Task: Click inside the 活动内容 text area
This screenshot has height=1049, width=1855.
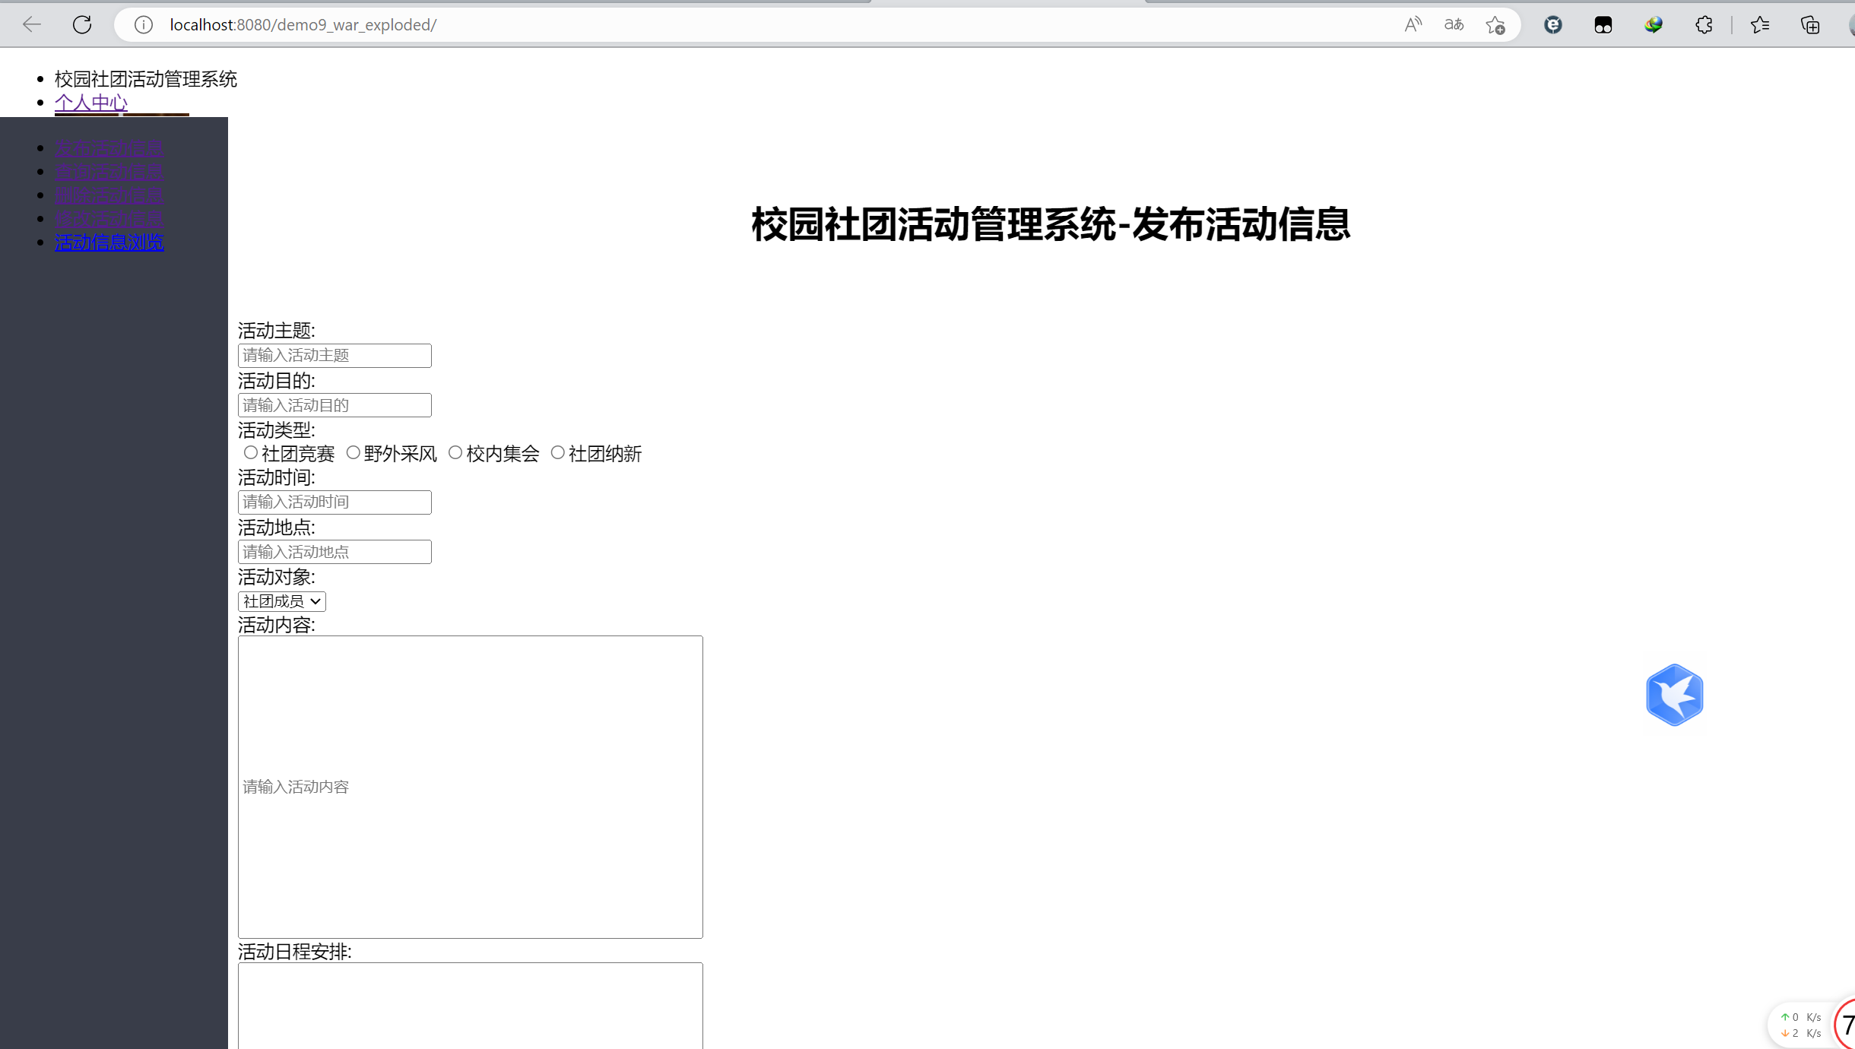Action: [x=470, y=787]
